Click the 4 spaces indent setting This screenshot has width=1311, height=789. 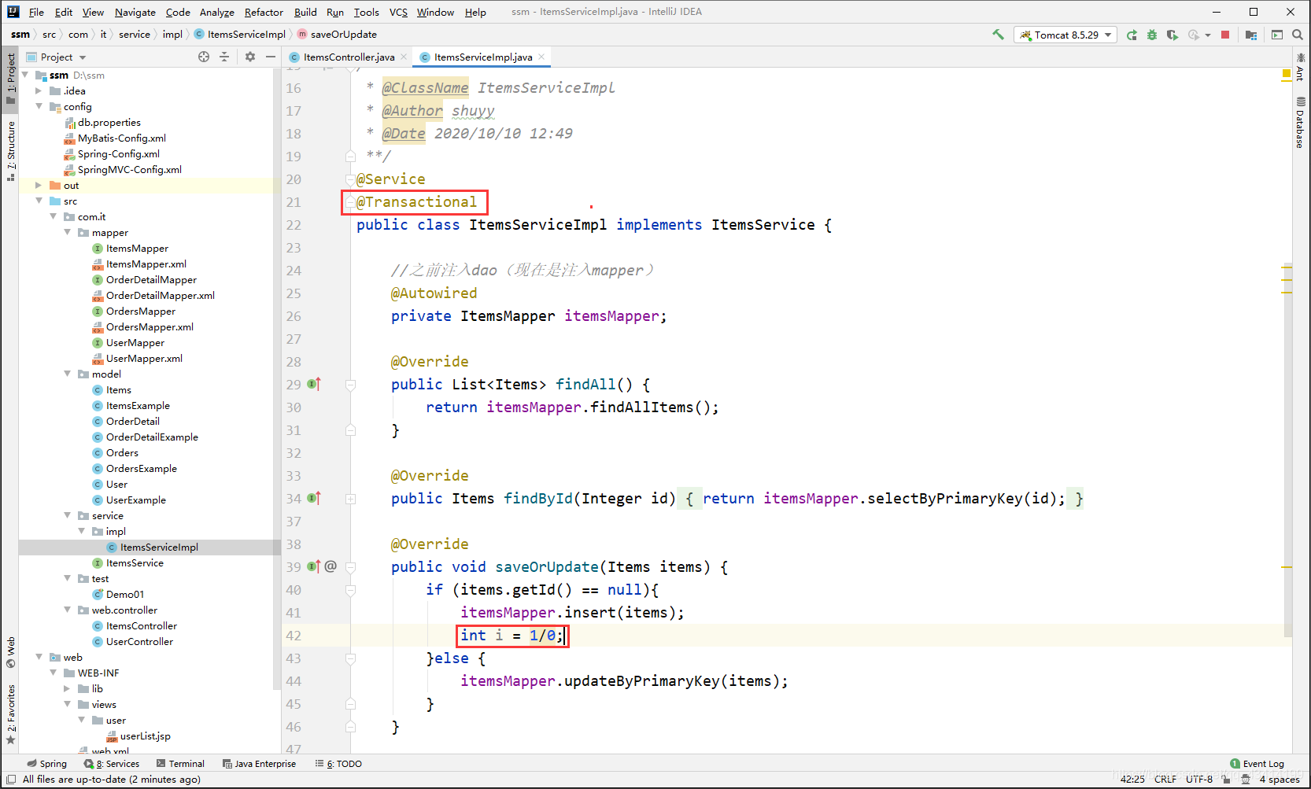pyautogui.click(x=1280, y=780)
